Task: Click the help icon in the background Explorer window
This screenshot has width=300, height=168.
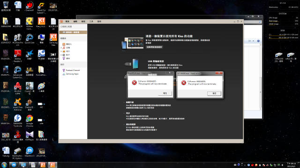Action: (258, 41)
